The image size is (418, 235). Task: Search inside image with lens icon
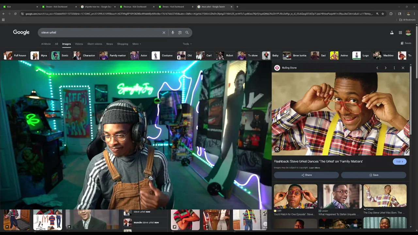pos(277,149)
